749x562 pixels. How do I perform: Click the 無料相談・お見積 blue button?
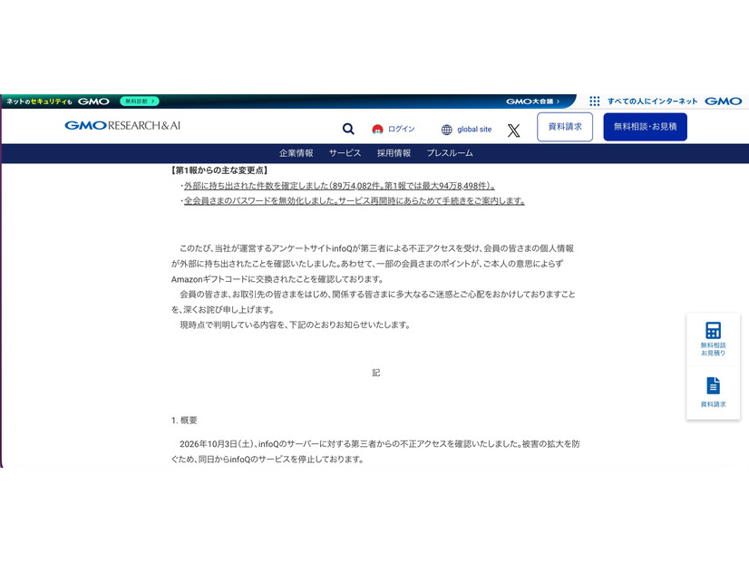click(x=645, y=127)
